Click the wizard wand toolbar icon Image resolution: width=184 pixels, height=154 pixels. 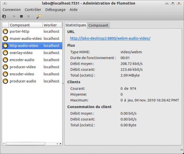pos(39,16)
